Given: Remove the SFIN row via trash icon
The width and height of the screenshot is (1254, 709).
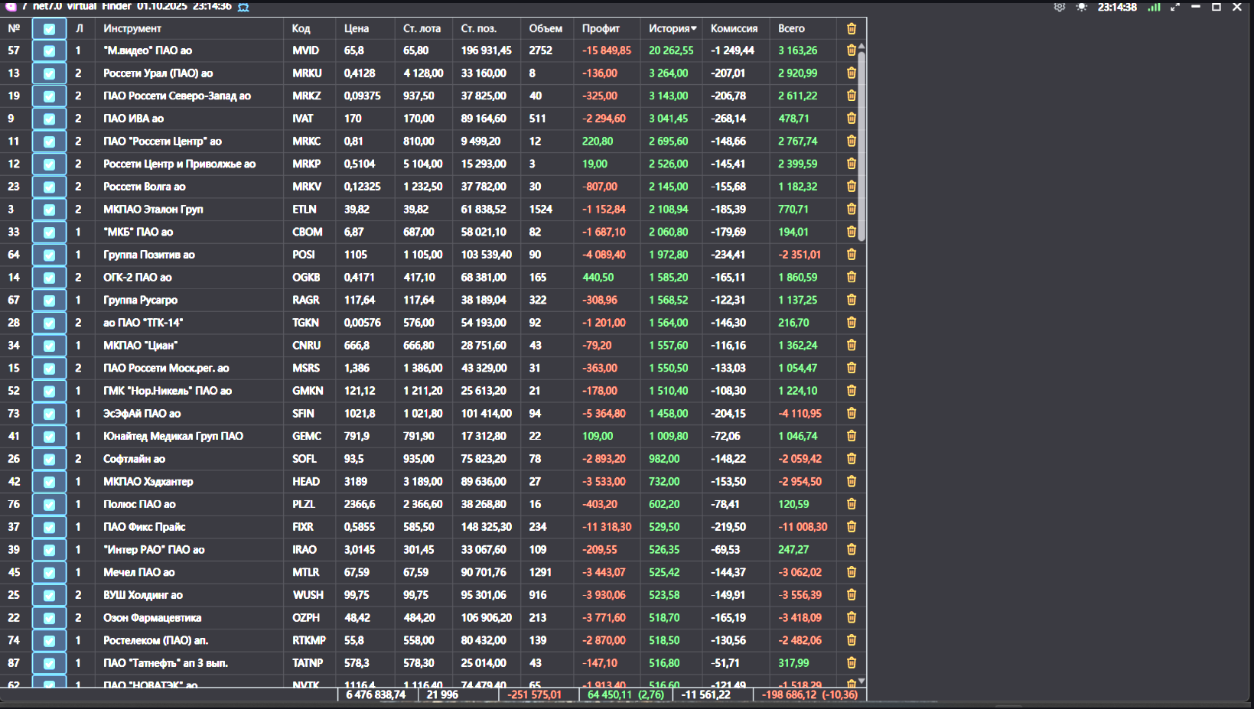Looking at the screenshot, I should click(x=852, y=413).
